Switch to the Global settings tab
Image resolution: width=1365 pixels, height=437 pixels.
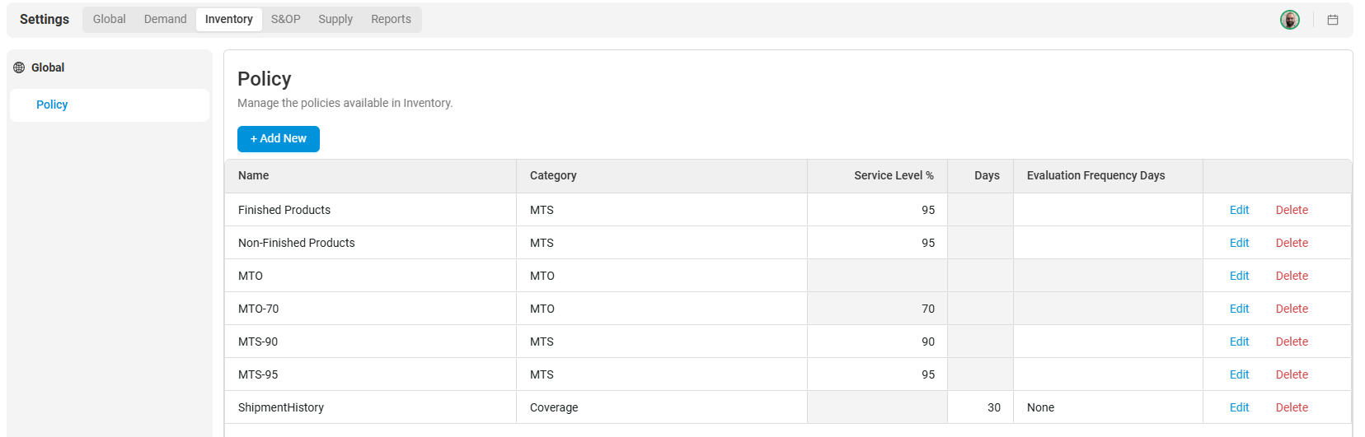(109, 19)
